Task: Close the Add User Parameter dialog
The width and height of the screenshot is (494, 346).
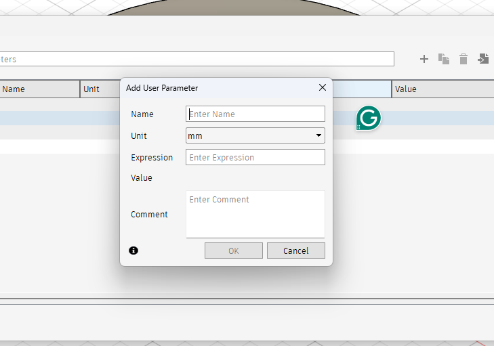Action: [x=323, y=87]
